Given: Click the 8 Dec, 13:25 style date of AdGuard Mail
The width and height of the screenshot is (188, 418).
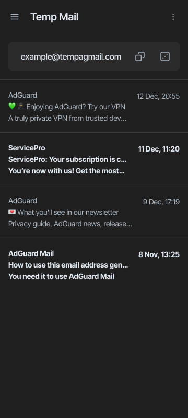Looking at the screenshot, I should (x=159, y=254).
